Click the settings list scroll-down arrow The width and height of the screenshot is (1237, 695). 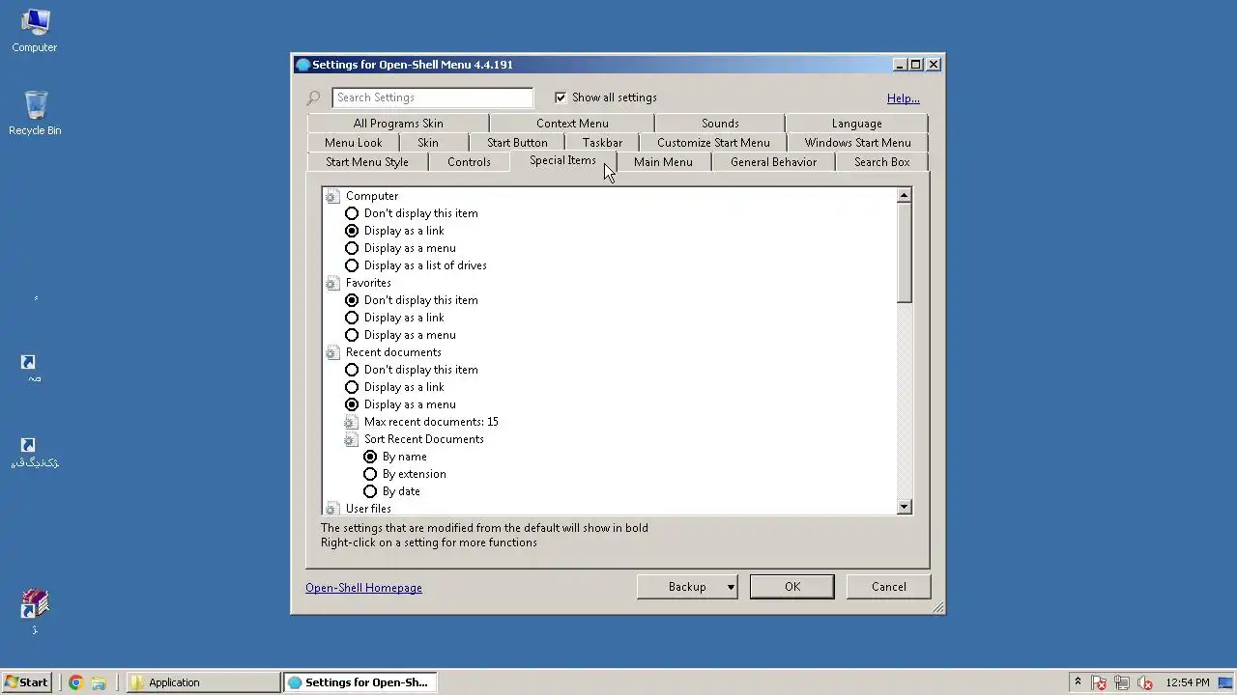point(904,507)
